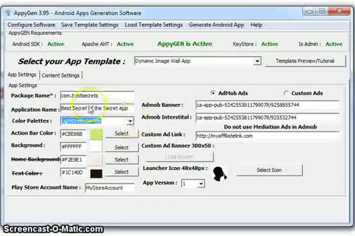Minimize the AppyGen window
This screenshot has height=236, width=355.
tap(309, 11)
